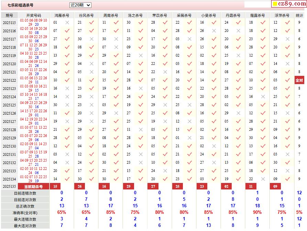Click the red 15 cell under 鸿雁杀号
Image resolution: width=307 pixels, height=231 pixels.
(x=55, y=186)
